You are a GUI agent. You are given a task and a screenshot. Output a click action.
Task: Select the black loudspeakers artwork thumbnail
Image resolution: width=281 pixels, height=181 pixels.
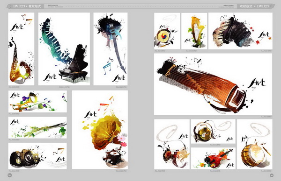coord(37,156)
